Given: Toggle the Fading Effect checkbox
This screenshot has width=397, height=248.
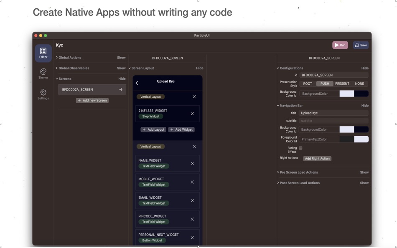Looking at the screenshot, I should click(300, 148).
